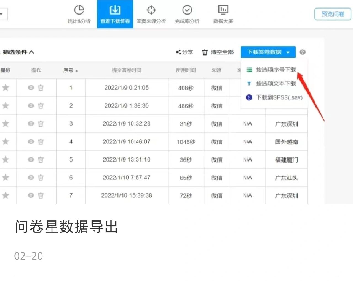This screenshot has width=353, height=281.
Task: Delete the response in row 7 (trash icon)
Action: pyautogui.click(x=41, y=196)
